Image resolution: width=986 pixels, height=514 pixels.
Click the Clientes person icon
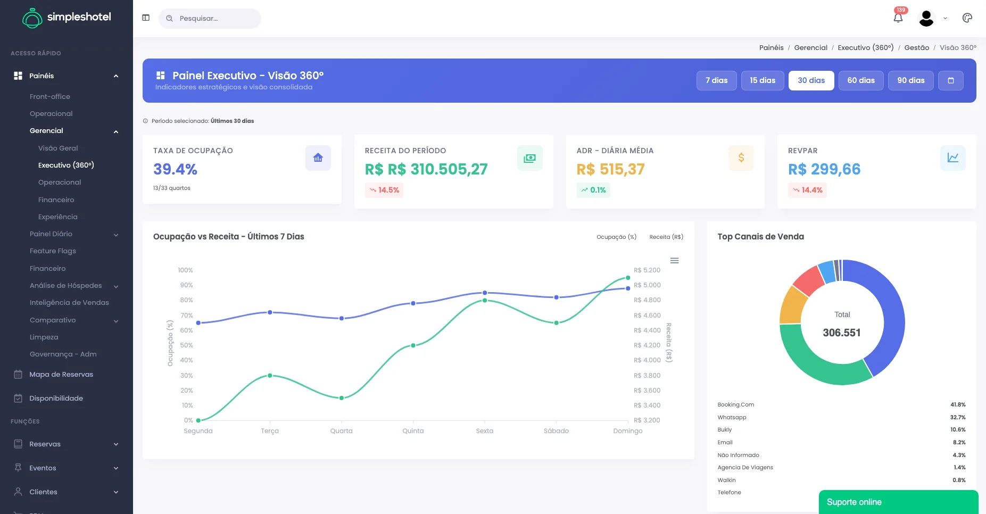(18, 492)
